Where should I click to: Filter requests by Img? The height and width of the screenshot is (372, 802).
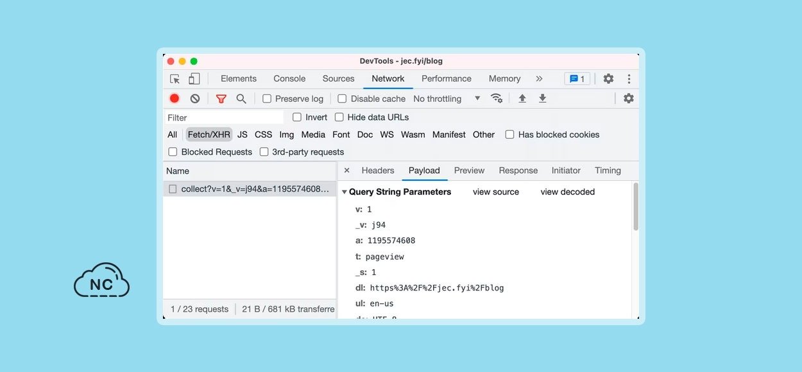coord(287,135)
